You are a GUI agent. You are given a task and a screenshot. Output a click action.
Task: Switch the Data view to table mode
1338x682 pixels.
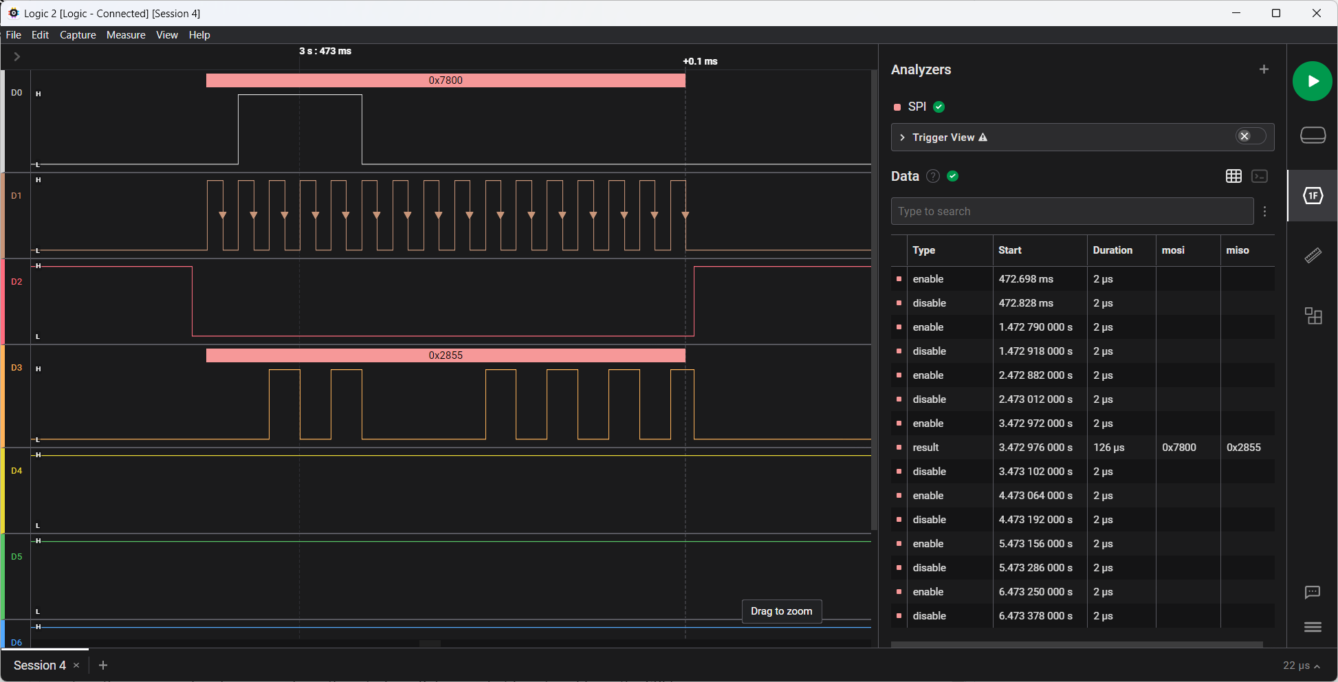[1233, 177]
